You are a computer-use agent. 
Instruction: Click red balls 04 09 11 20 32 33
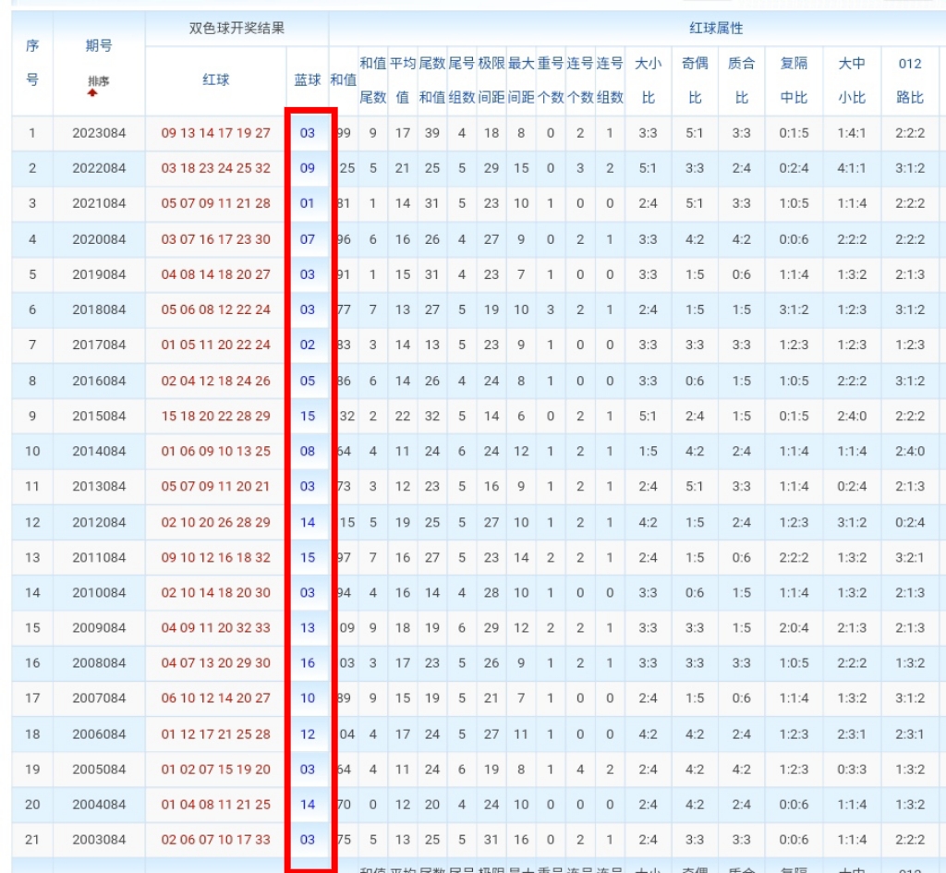tap(215, 627)
